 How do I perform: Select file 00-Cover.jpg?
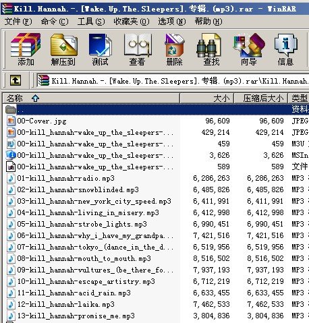click(x=42, y=121)
